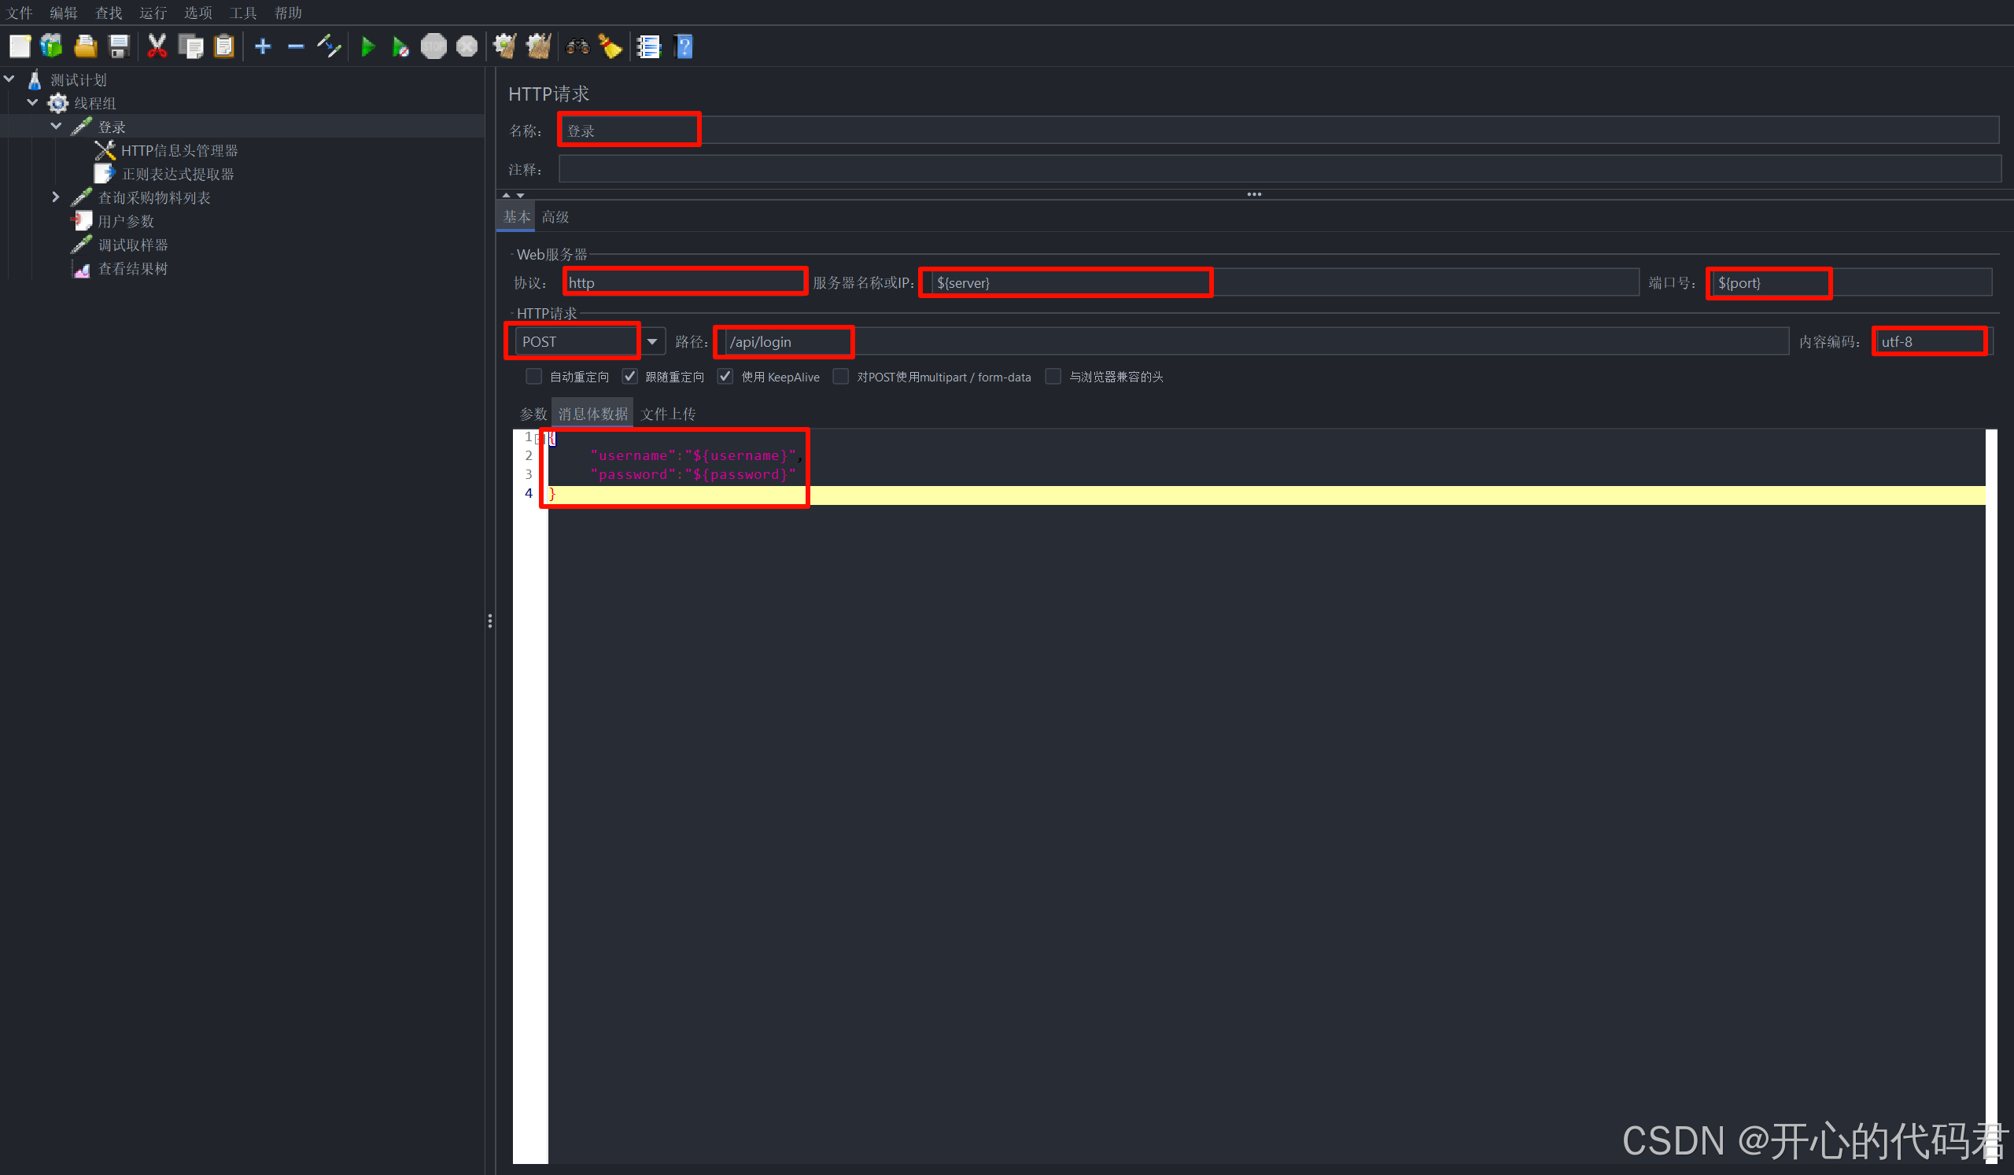Screen dimensions: 2014x1175
Task: Click the green Start run button
Action: tap(367, 46)
